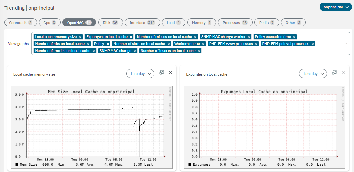Expand the Expunges on local cache graph
The width and height of the screenshot is (354, 172).
pyautogui.click(x=334, y=72)
